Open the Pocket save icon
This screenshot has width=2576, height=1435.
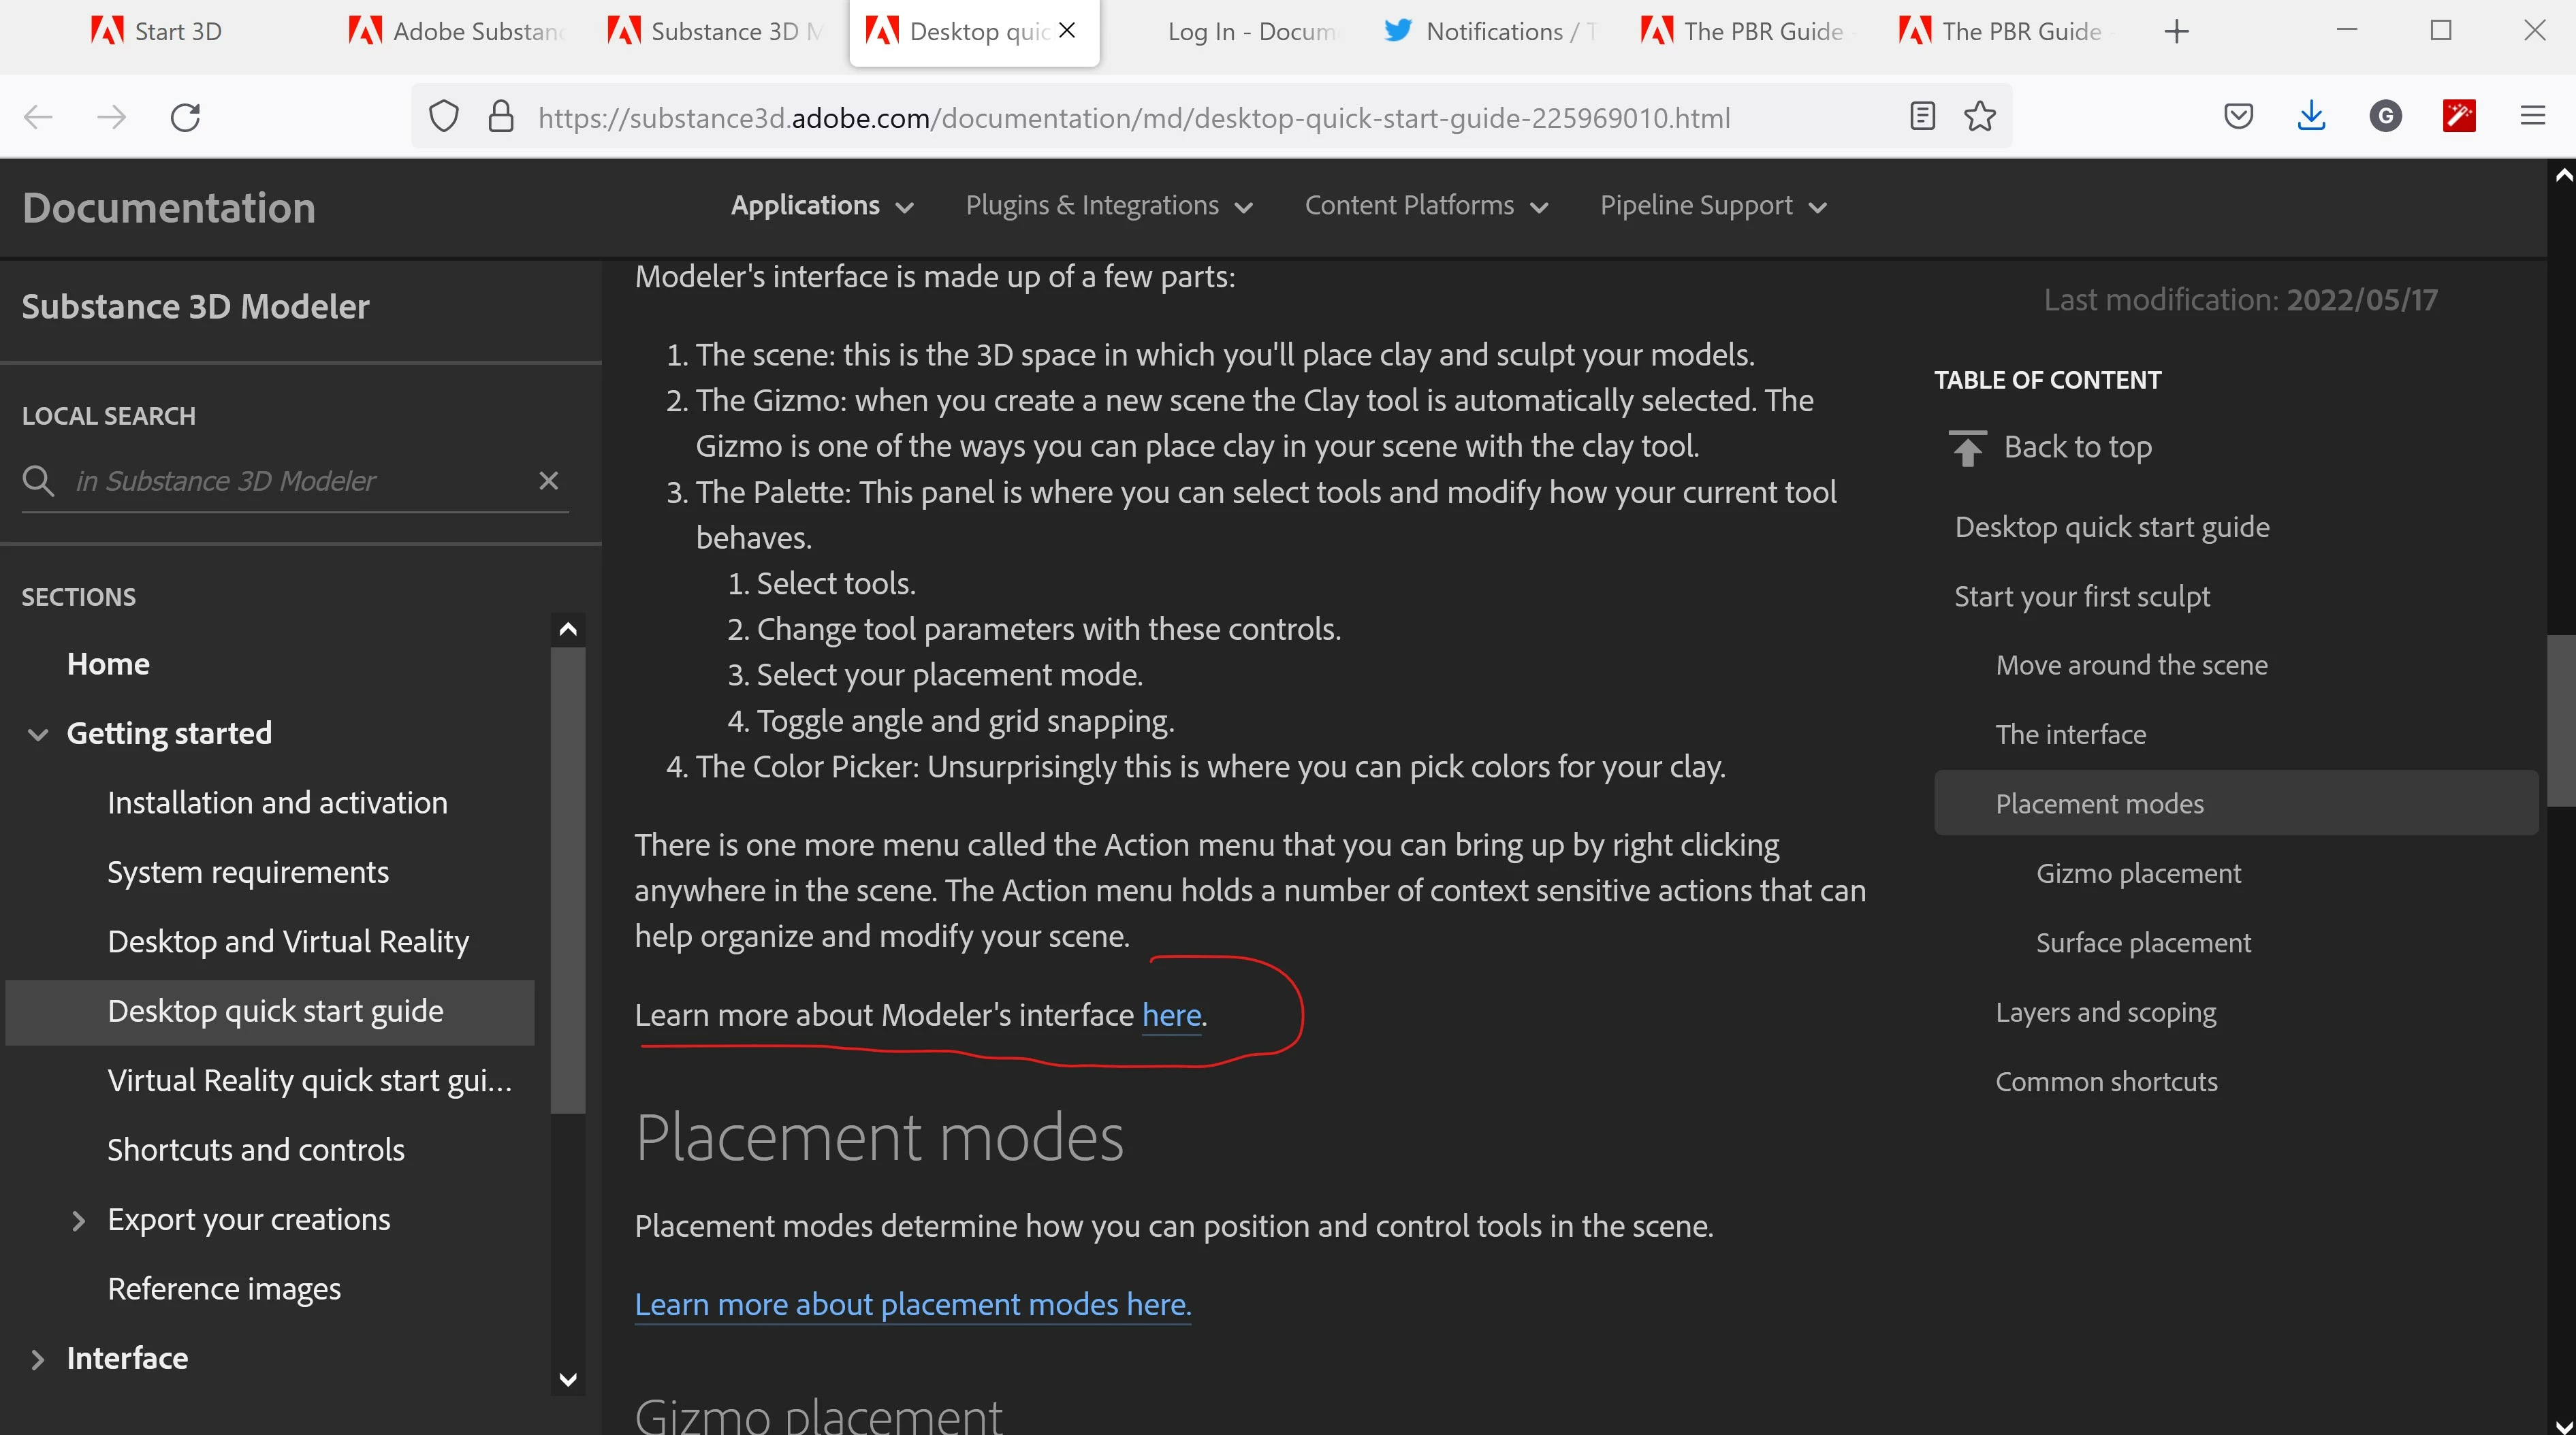[x=2238, y=117]
